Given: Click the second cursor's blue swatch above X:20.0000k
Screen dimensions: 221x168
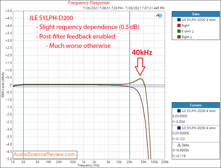Looking at the screenshot, I should tap(179, 128).
